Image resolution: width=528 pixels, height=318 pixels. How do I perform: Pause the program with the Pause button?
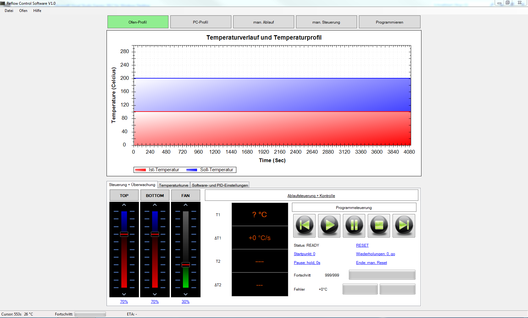354,226
